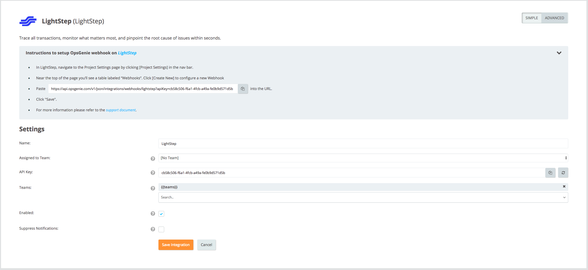588x270 pixels.
Task: Open help for Enabled option
Action: pyautogui.click(x=153, y=214)
